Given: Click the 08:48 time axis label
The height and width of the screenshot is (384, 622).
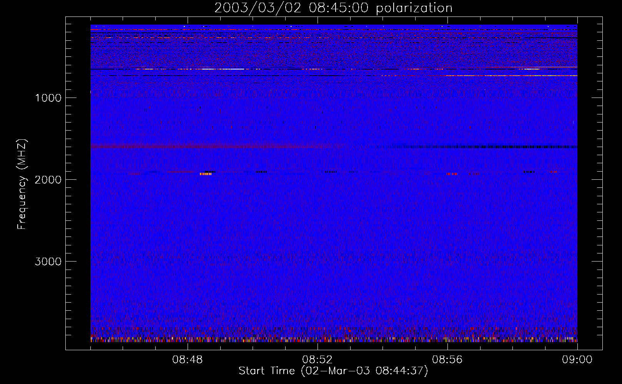Looking at the screenshot, I should coord(188,360).
